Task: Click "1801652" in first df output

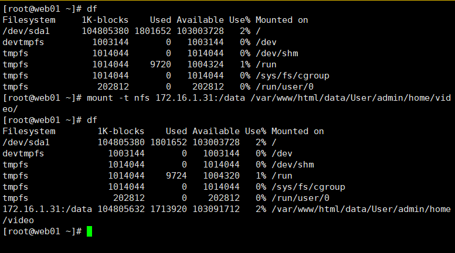Action: click(x=152, y=31)
